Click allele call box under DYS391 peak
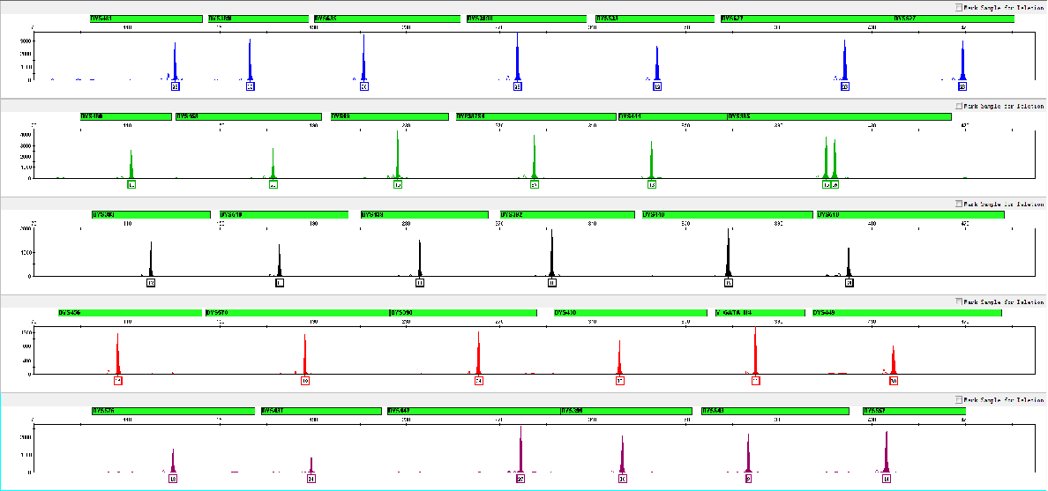This screenshot has height=491, width=1048. click(x=622, y=479)
